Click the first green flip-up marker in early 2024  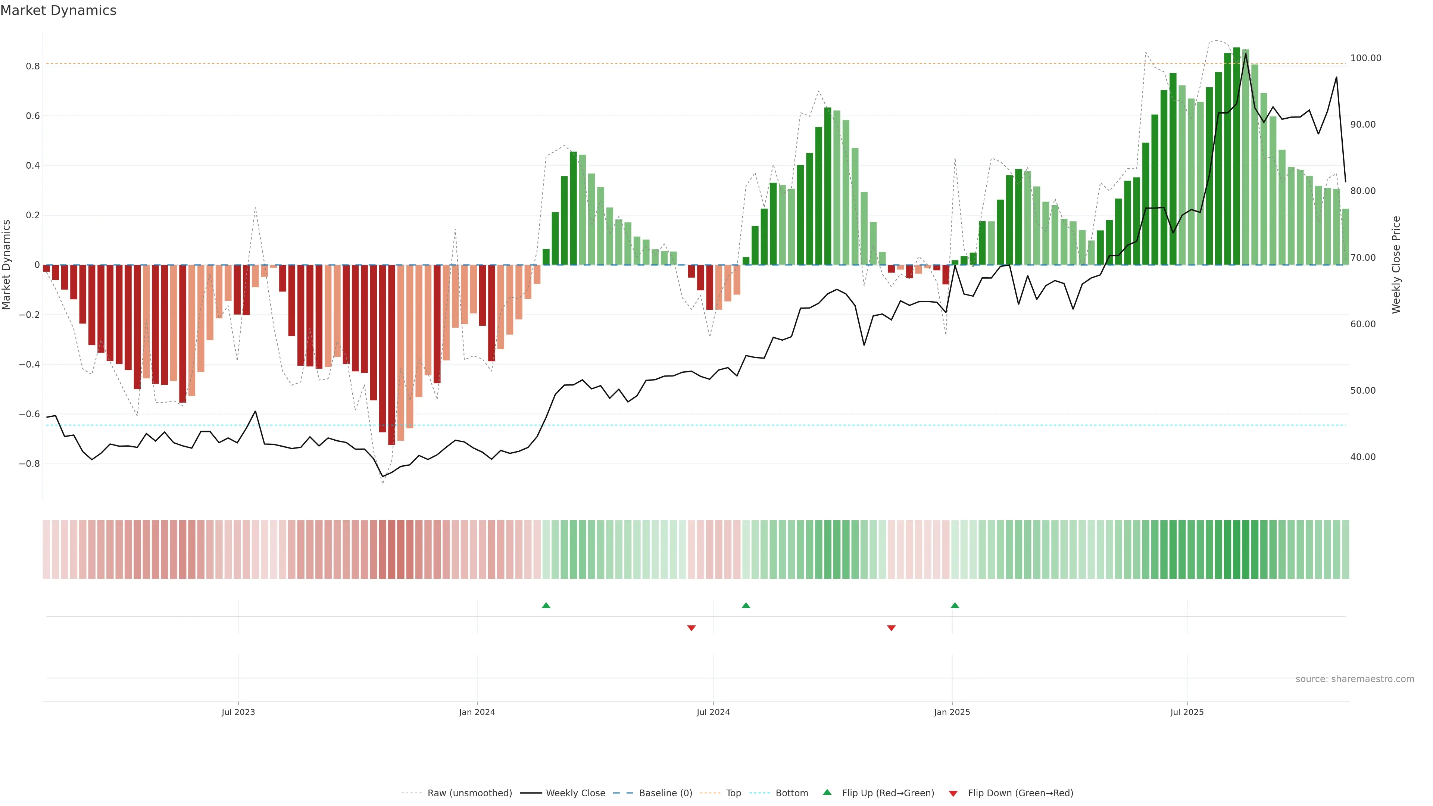546,605
